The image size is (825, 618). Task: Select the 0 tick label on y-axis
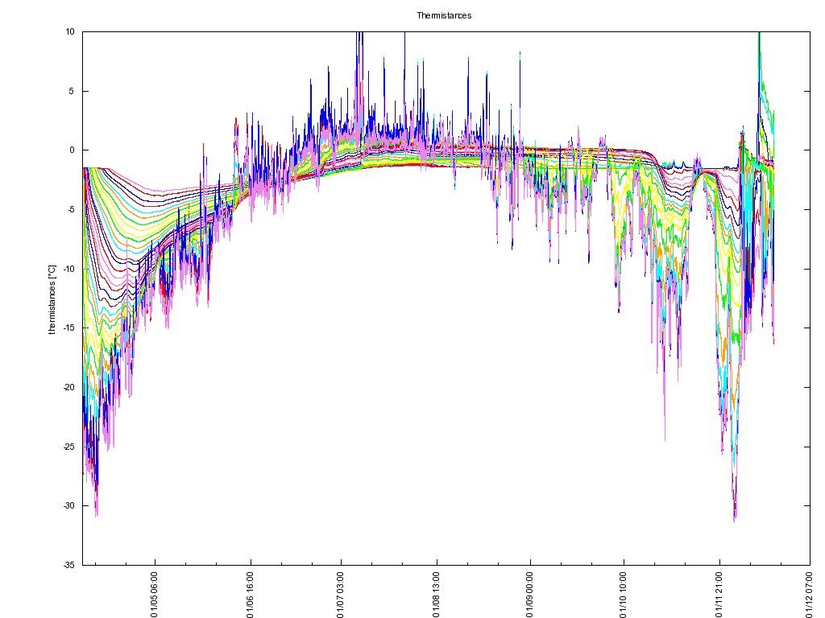click(71, 150)
